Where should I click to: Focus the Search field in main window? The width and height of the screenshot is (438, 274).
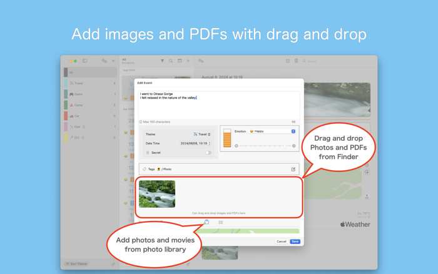point(337,61)
